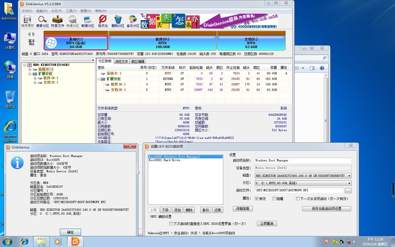Screen dimensions: 395x247
Task: Select Boot0001 Hard Drive entry
Action: tap(185, 160)
